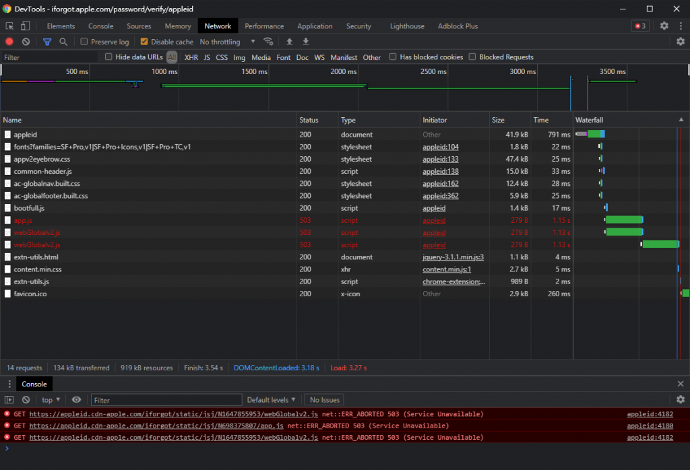This screenshot has height=470, width=690.
Task: Click the 2000 ms overview timeline mark
Action: [343, 71]
